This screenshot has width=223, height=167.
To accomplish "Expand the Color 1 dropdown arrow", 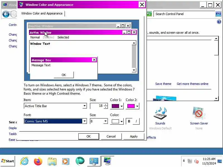I will pyautogui.click(x=122, y=106).
